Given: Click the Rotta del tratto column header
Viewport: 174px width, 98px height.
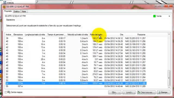Looking at the screenshot, I should click(96, 35).
